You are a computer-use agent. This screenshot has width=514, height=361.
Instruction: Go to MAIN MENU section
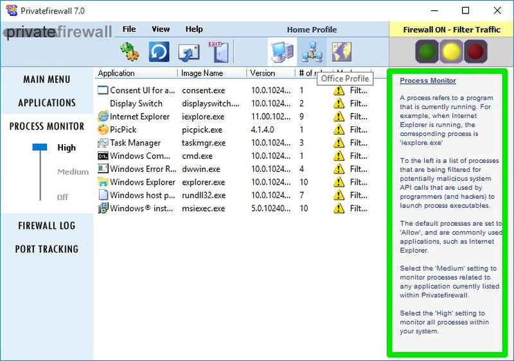click(x=46, y=80)
